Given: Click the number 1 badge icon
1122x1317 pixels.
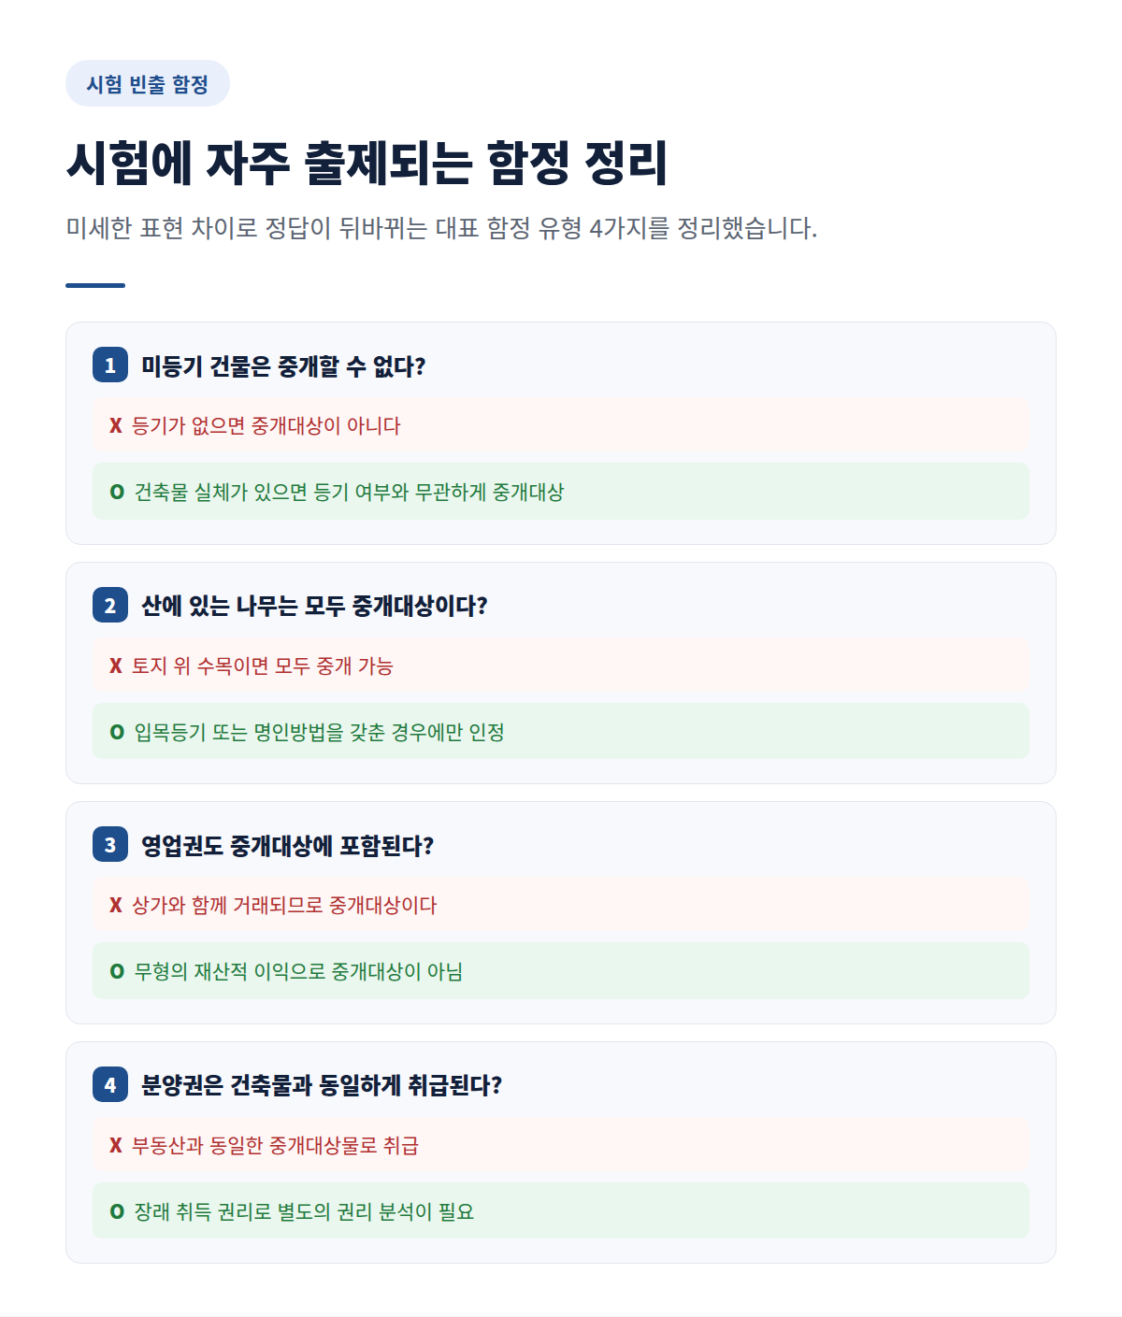Looking at the screenshot, I should (x=110, y=365).
